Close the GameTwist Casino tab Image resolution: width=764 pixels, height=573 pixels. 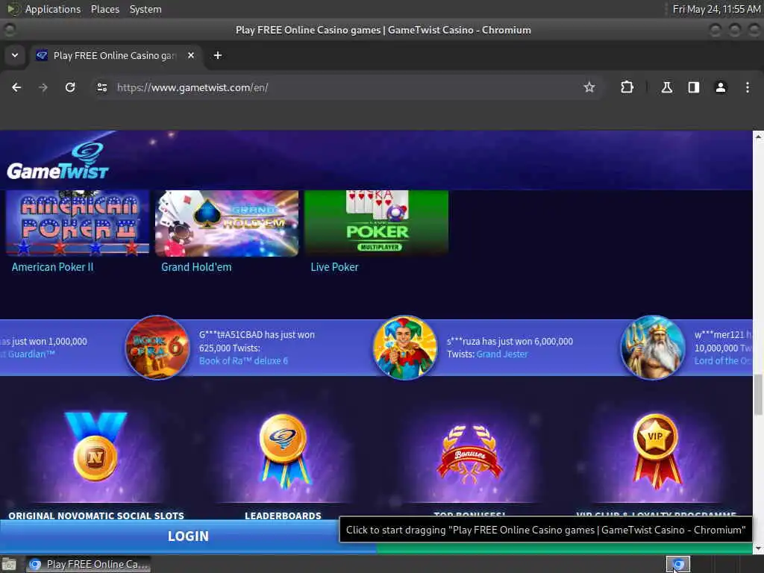(191, 55)
